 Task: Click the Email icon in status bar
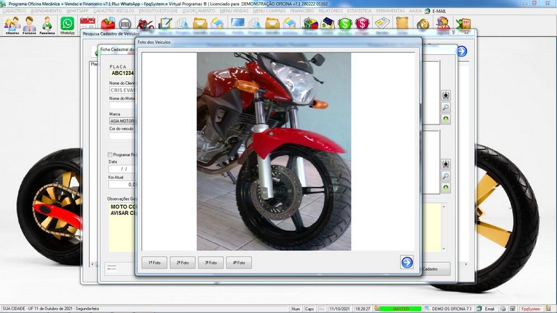click(486, 309)
